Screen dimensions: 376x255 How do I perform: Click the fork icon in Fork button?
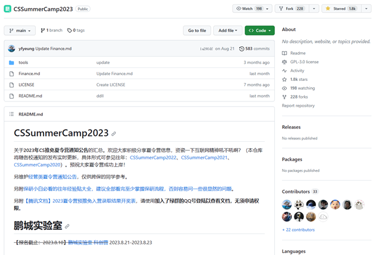pyautogui.click(x=281, y=9)
